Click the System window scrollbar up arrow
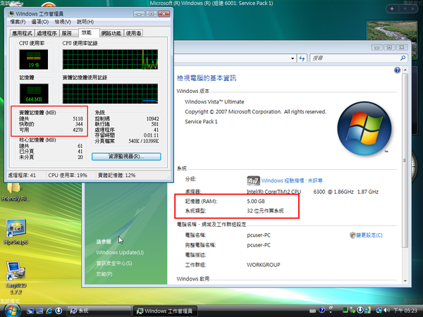The image size is (423, 317). click(405, 70)
